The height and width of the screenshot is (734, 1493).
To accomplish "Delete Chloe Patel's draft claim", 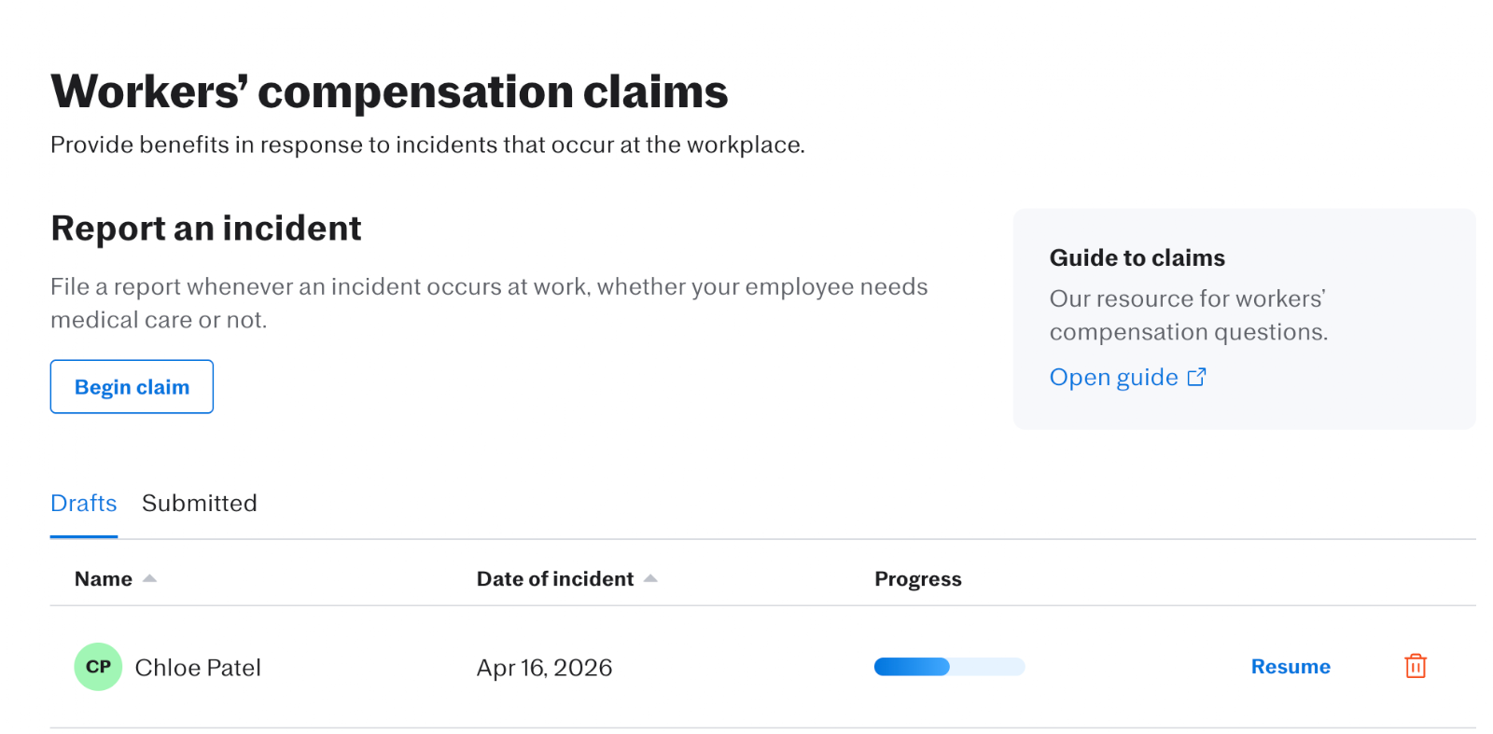I will coord(1415,666).
